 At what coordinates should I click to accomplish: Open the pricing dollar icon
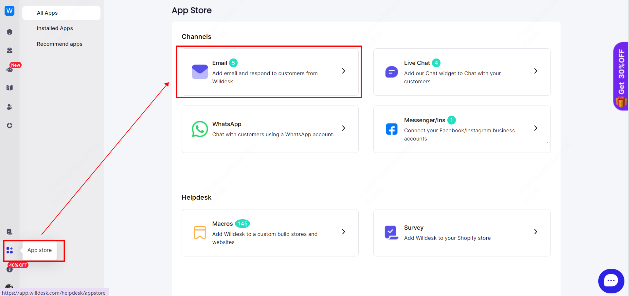point(9,270)
